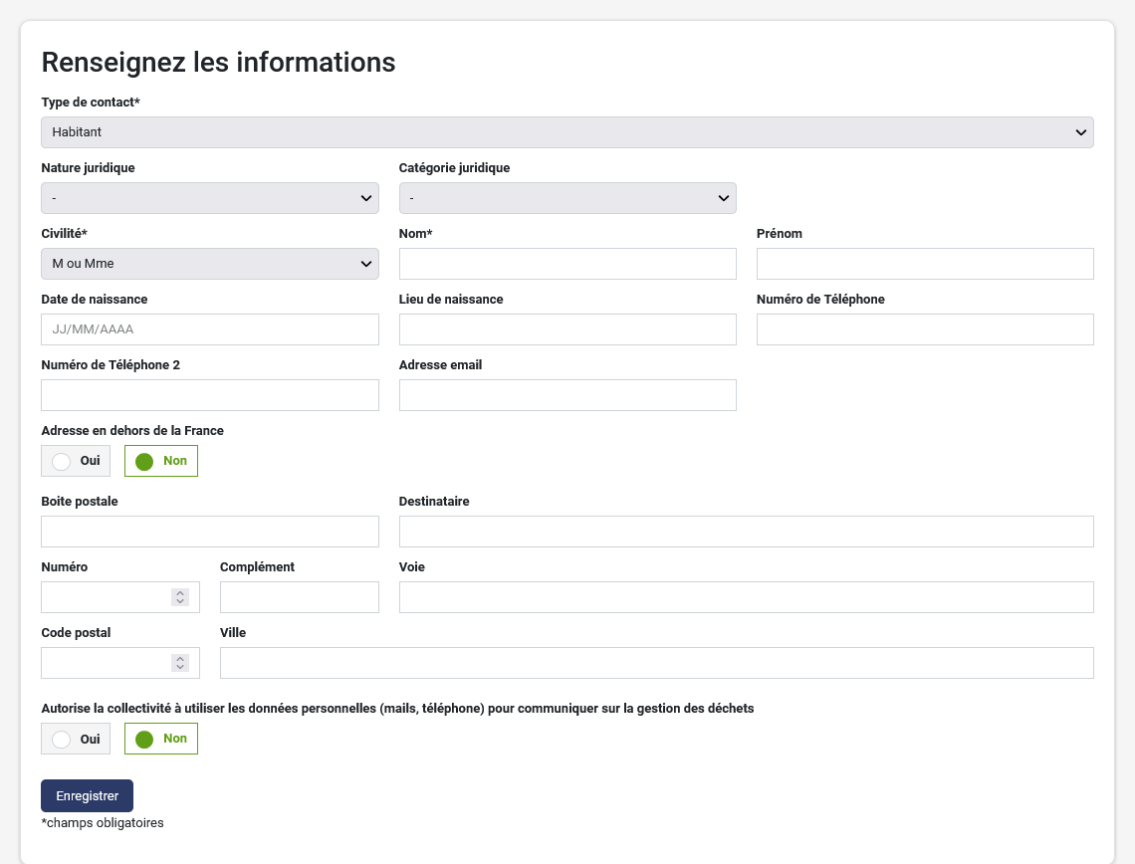
Task: Click the Date de naissance field
Action: click(209, 329)
